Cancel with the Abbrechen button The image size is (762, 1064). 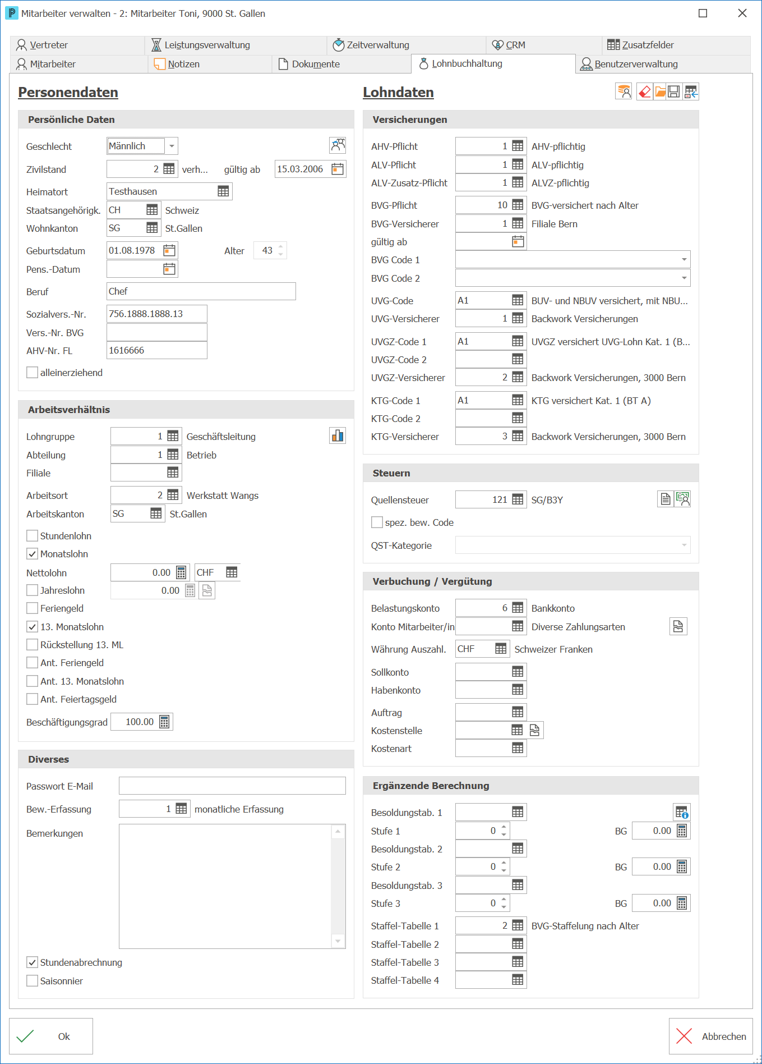coord(711,1036)
